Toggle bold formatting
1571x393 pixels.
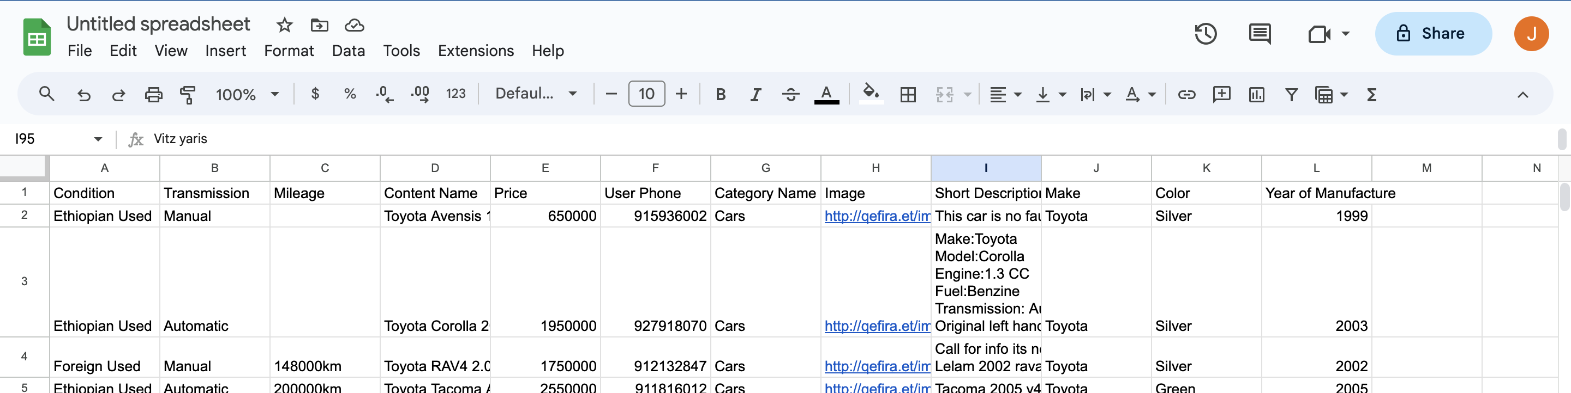(720, 94)
